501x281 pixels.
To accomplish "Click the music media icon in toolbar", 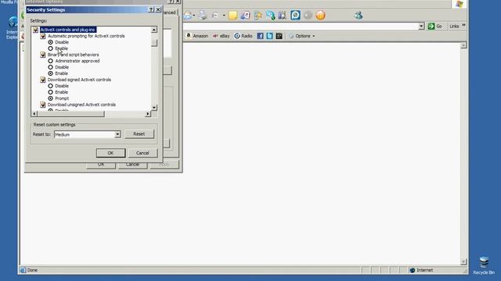I will (245, 15).
